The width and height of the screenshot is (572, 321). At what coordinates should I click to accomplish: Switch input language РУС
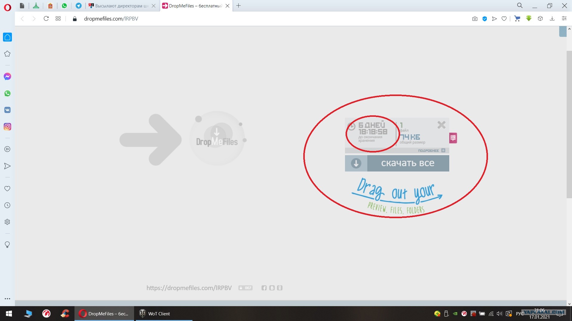[x=520, y=314]
